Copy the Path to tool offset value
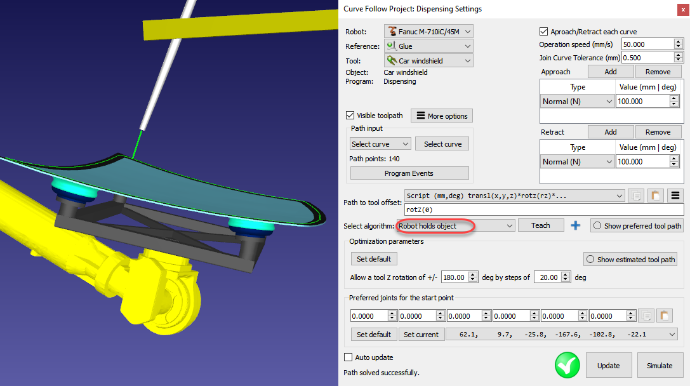The height and width of the screenshot is (386, 690). point(636,196)
